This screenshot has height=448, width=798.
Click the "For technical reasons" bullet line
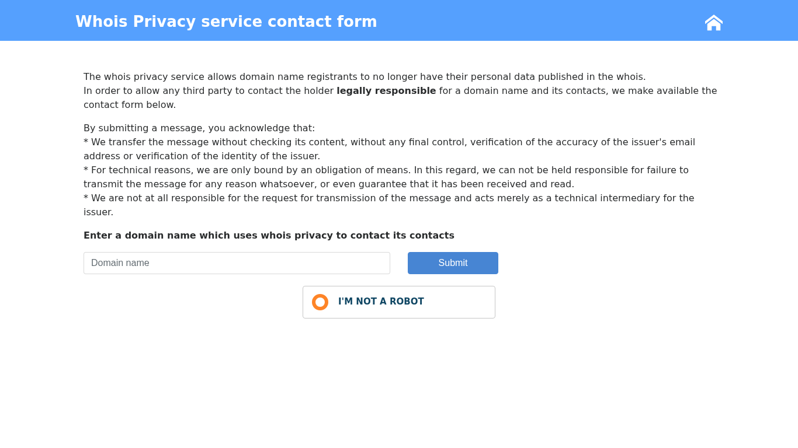point(386,170)
